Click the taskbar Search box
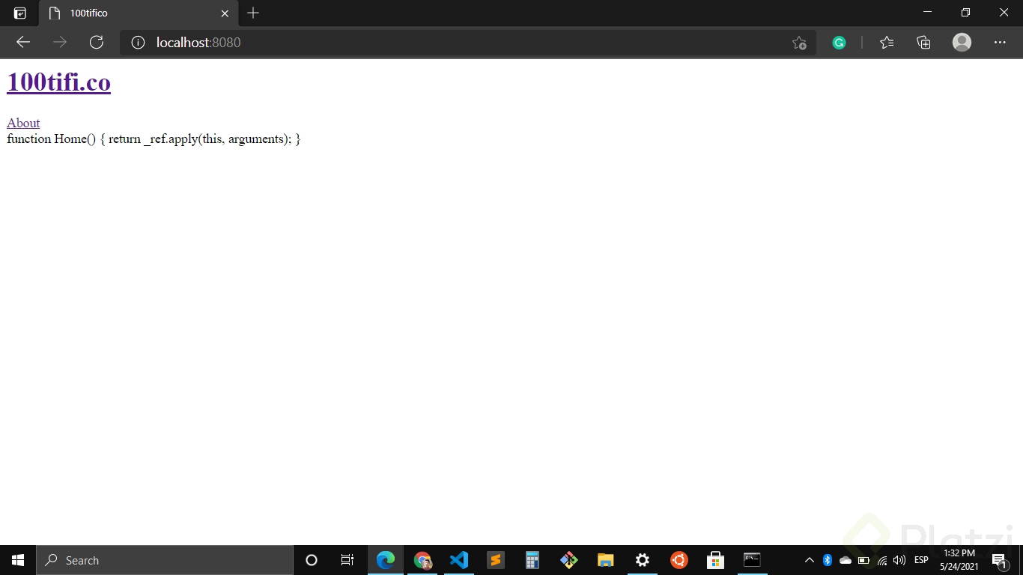The height and width of the screenshot is (575, 1023). [165, 560]
